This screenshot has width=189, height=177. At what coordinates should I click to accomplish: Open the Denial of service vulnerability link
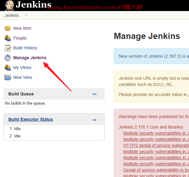[x=156, y=170]
